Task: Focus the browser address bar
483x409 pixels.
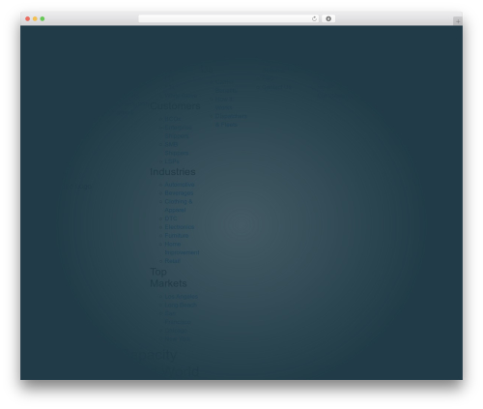Action: (229, 19)
